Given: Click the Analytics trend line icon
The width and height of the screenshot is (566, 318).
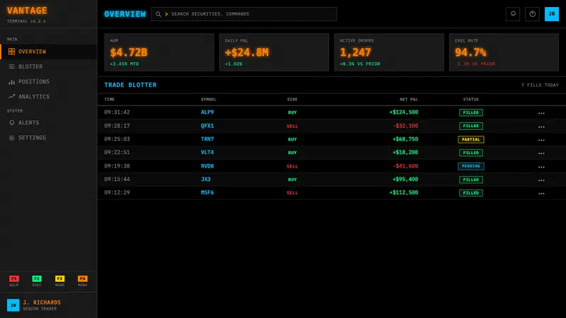Looking at the screenshot, I should [11, 97].
